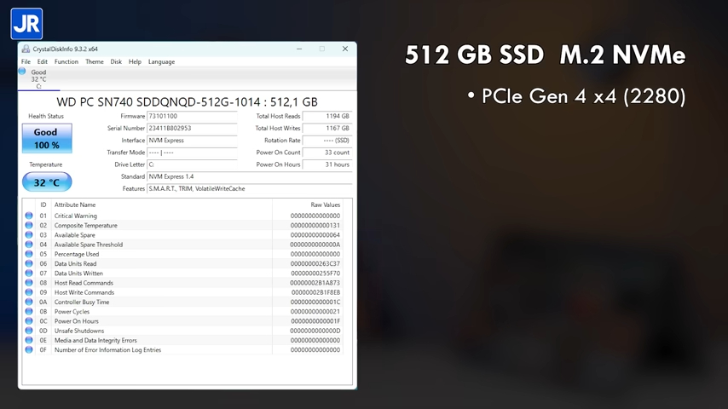This screenshot has width=728, height=409.
Task: Open the Theme menu
Action: point(95,61)
